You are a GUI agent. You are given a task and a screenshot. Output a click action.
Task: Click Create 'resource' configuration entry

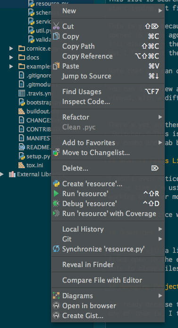(108, 184)
